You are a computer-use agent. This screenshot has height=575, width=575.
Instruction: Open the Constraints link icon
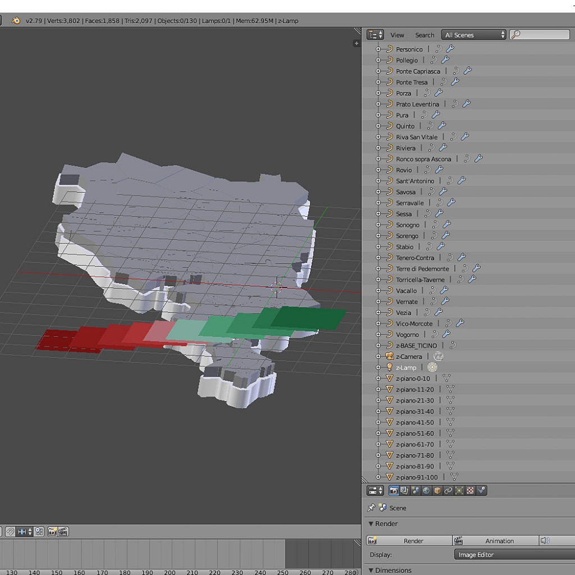(x=448, y=491)
